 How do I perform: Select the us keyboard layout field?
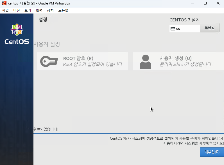pos(185,29)
